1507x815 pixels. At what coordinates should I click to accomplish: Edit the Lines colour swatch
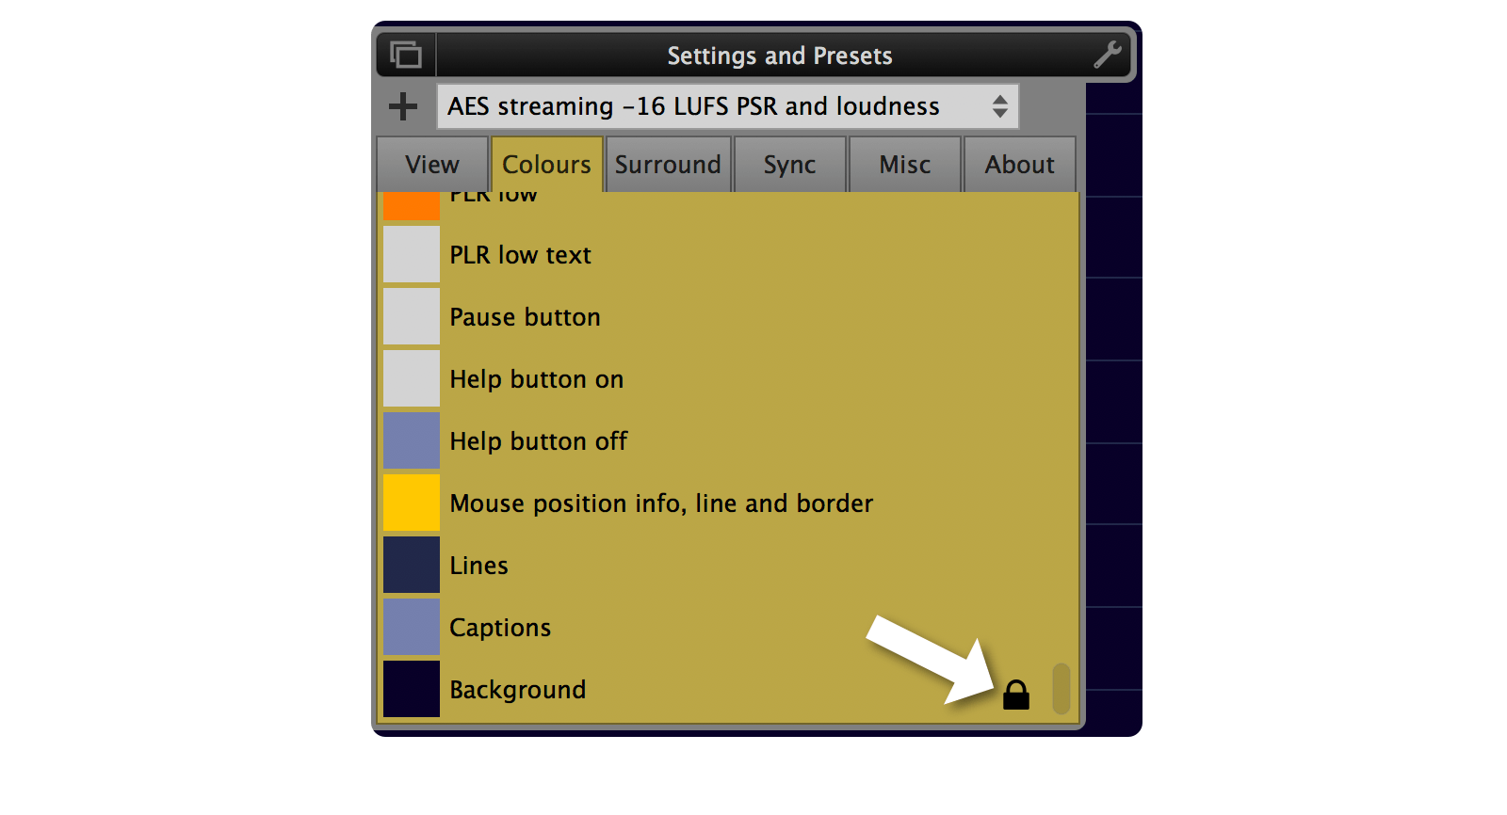[412, 565]
